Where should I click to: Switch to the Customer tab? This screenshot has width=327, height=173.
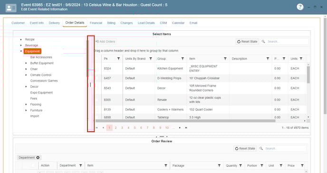click(x=18, y=23)
